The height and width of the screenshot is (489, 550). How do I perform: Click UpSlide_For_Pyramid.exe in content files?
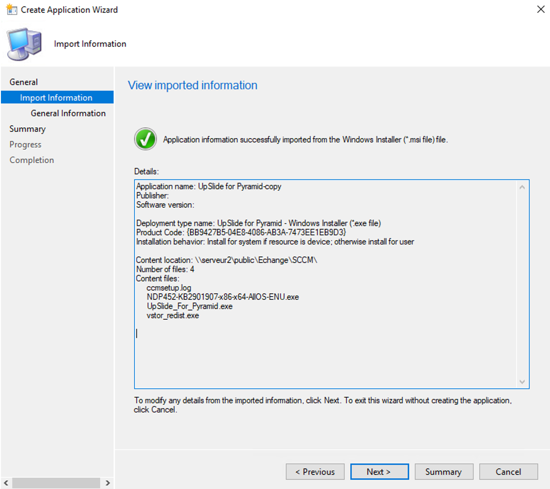[x=190, y=306]
